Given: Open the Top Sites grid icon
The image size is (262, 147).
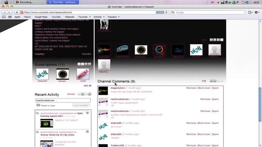Looking at the screenshot, I should click(10, 17).
